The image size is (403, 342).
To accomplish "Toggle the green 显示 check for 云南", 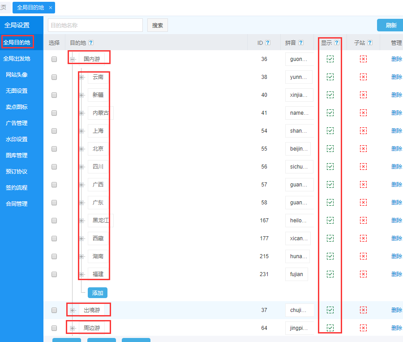I will (x=330, y=77).
